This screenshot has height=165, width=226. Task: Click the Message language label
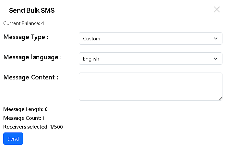point(32,57)
